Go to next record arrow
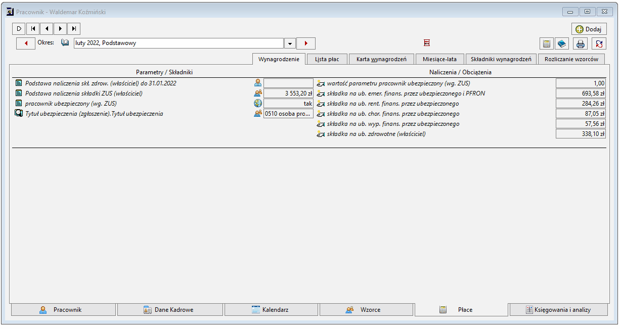This screenshot has width=620, height=329. (x=60, y=29)
